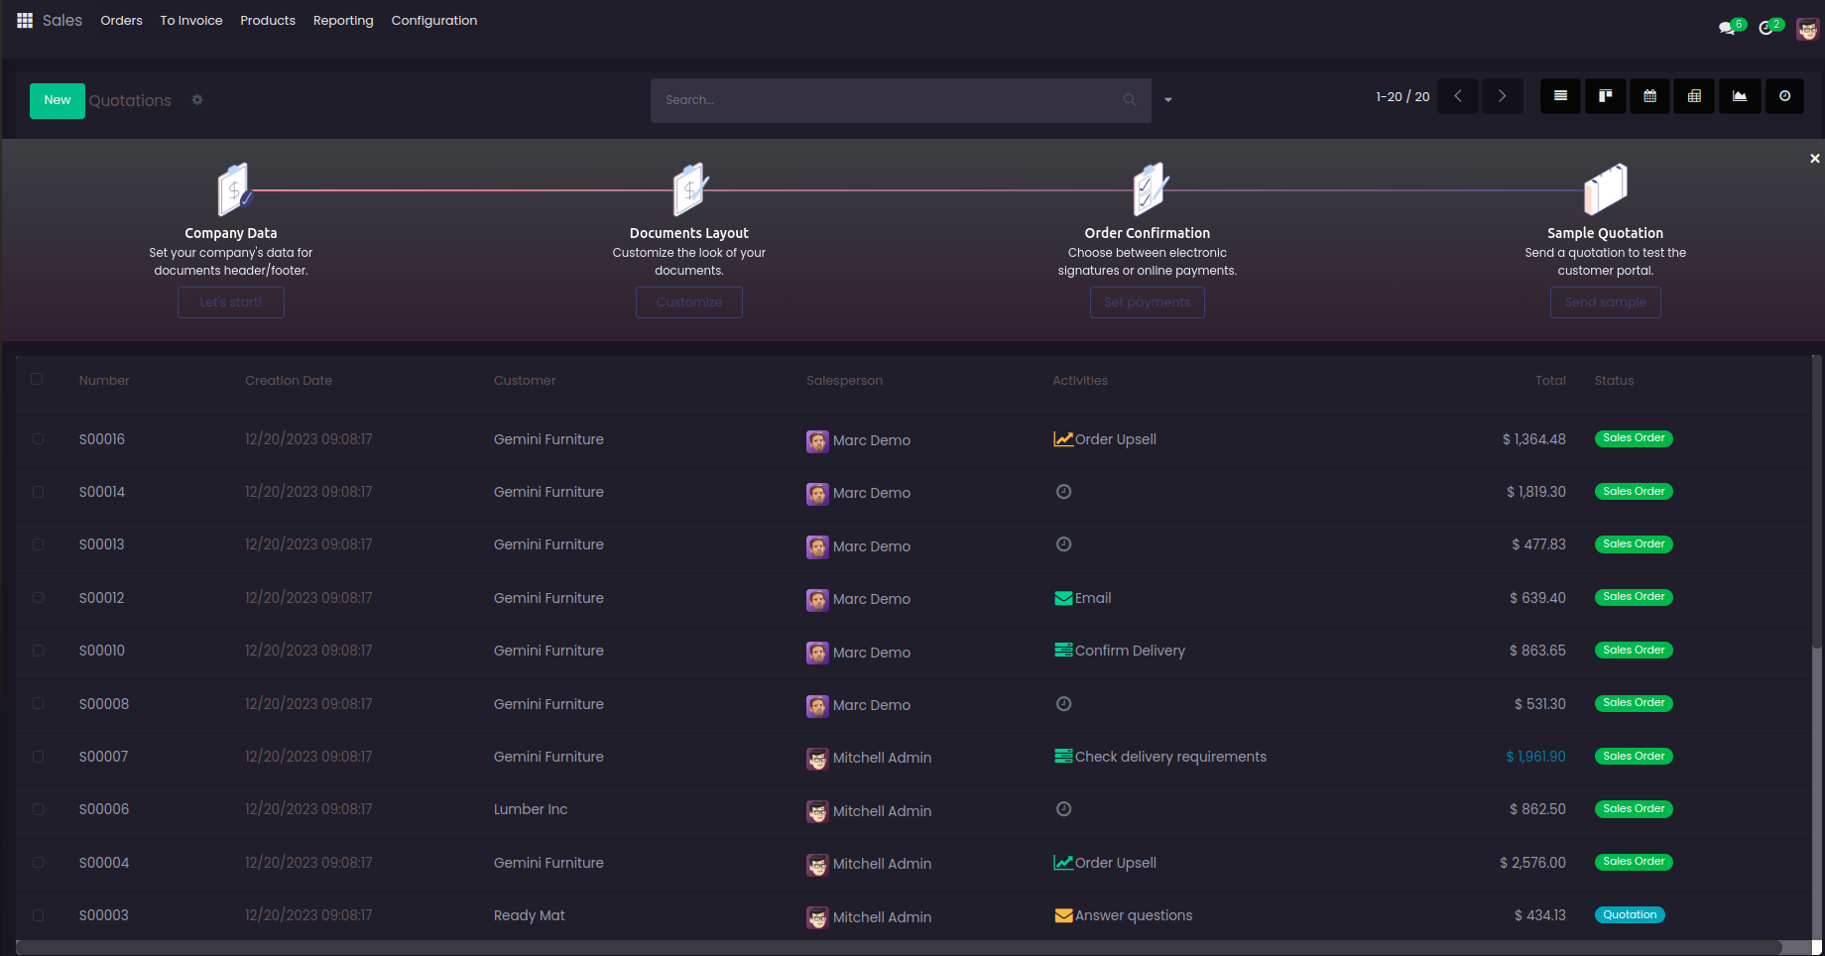Open Order Upsell activity icon for S00004
This screenshot has height=956, width=1825.
click(x=1063, y=863)
